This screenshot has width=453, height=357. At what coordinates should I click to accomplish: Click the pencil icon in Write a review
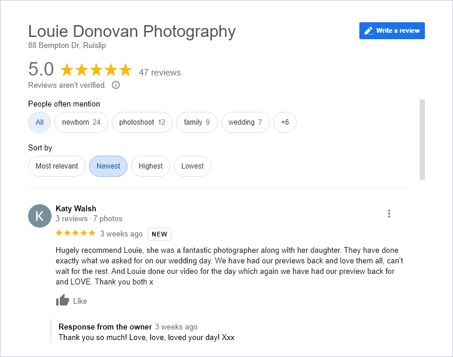tap(368, 30)
